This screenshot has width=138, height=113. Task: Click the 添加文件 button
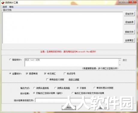pos(129,14)
